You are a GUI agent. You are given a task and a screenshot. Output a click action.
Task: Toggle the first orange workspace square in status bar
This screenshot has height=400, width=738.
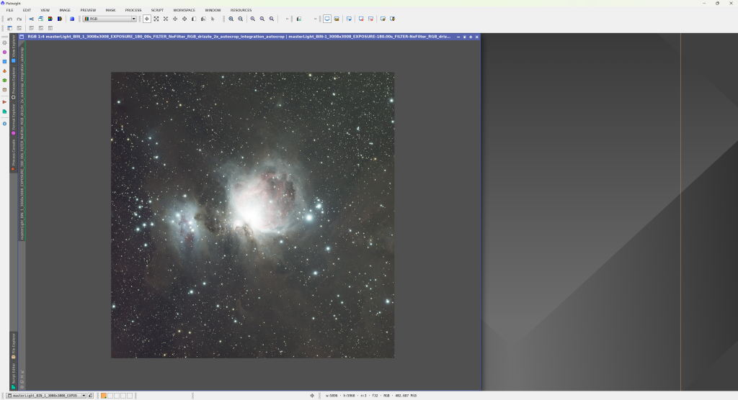[x=104, y=396]
